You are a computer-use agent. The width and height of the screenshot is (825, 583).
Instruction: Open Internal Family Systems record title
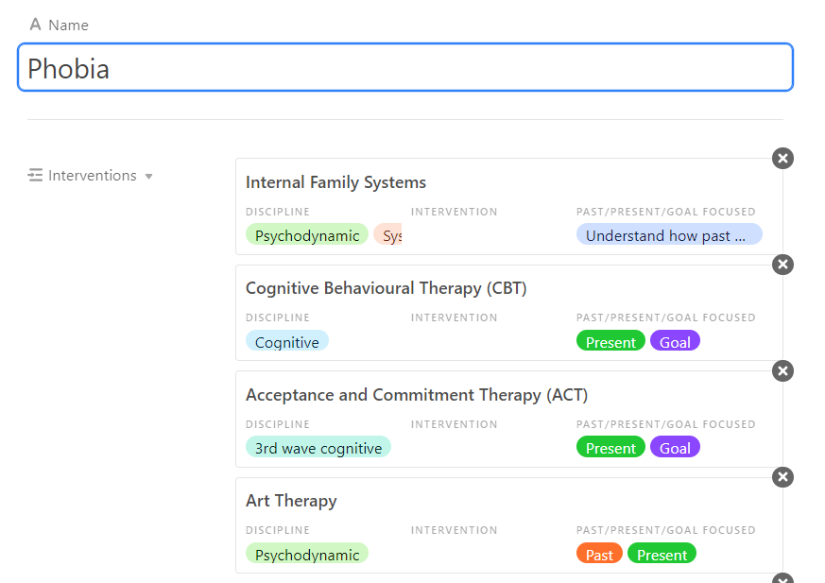[x=335, y=182]
